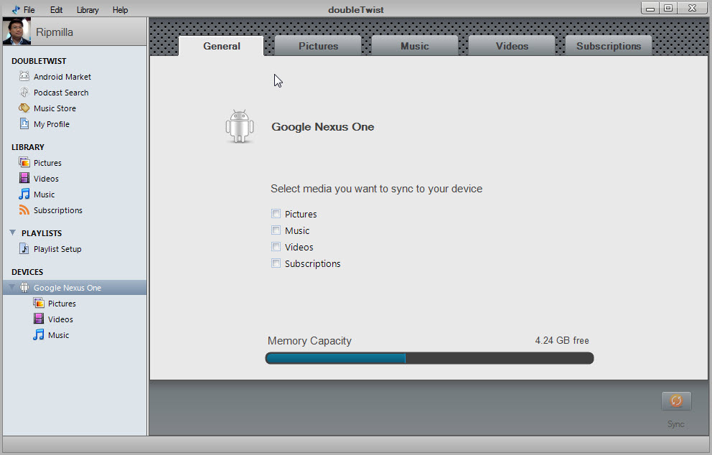Click the Music Store tag icon

tap(24, 108)
